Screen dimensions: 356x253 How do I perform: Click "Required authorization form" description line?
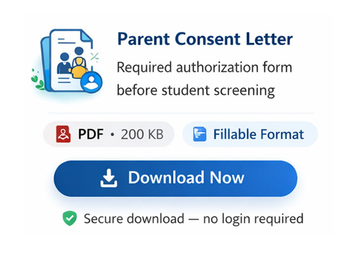point(204,67)
